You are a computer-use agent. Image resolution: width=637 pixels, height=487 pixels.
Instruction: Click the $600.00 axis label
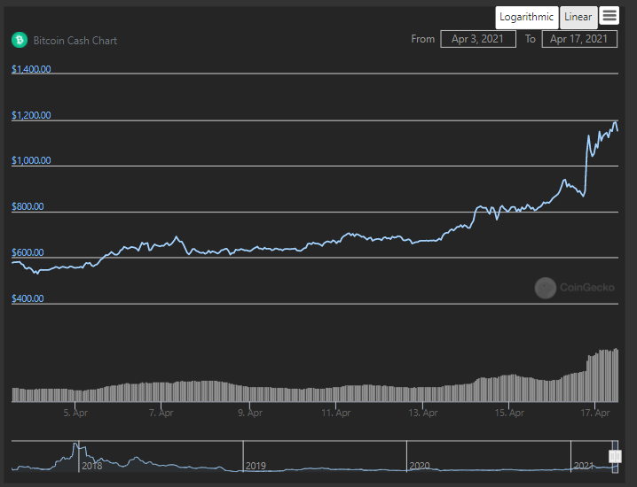(28, 252)
